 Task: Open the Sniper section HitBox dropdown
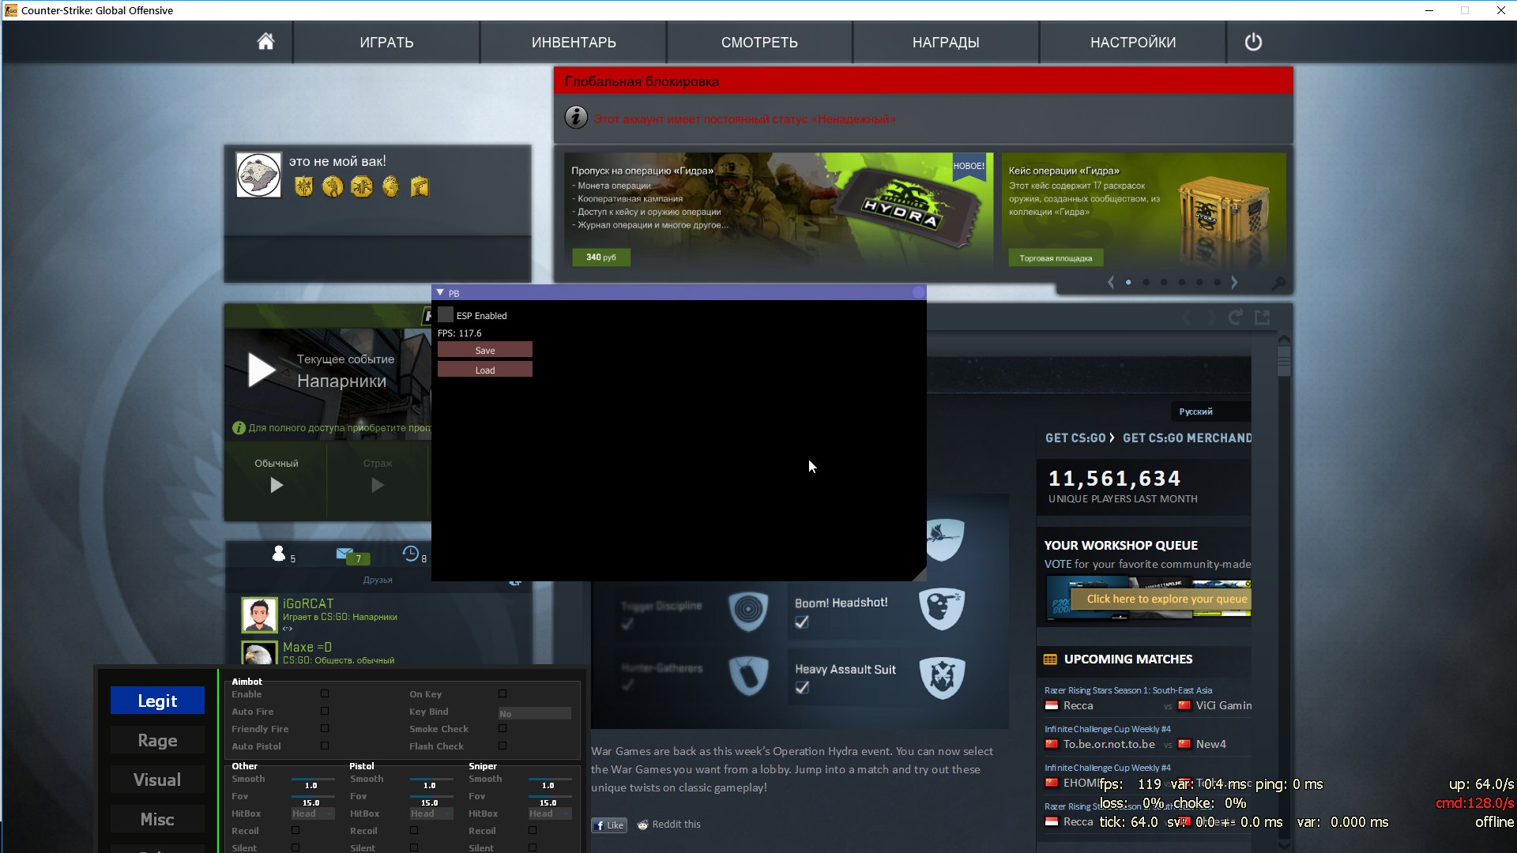point(550,814)
